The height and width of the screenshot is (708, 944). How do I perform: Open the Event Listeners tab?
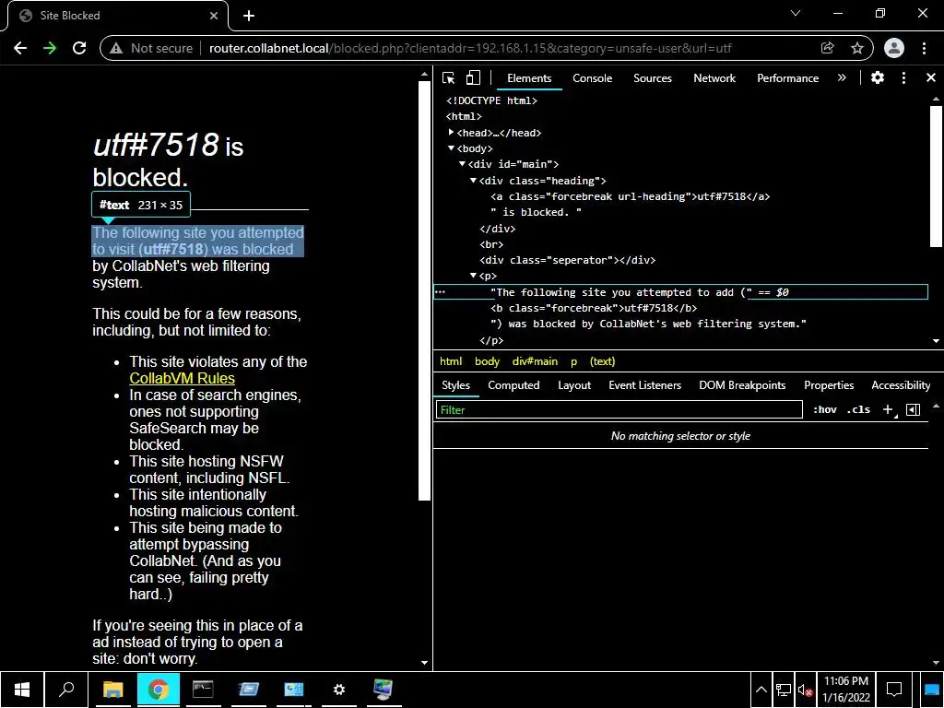644,385
